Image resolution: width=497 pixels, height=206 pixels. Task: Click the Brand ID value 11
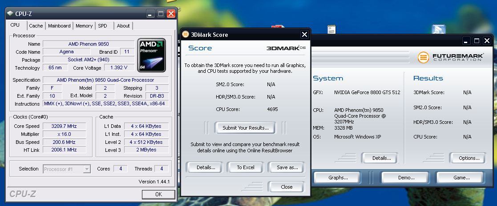127,52
